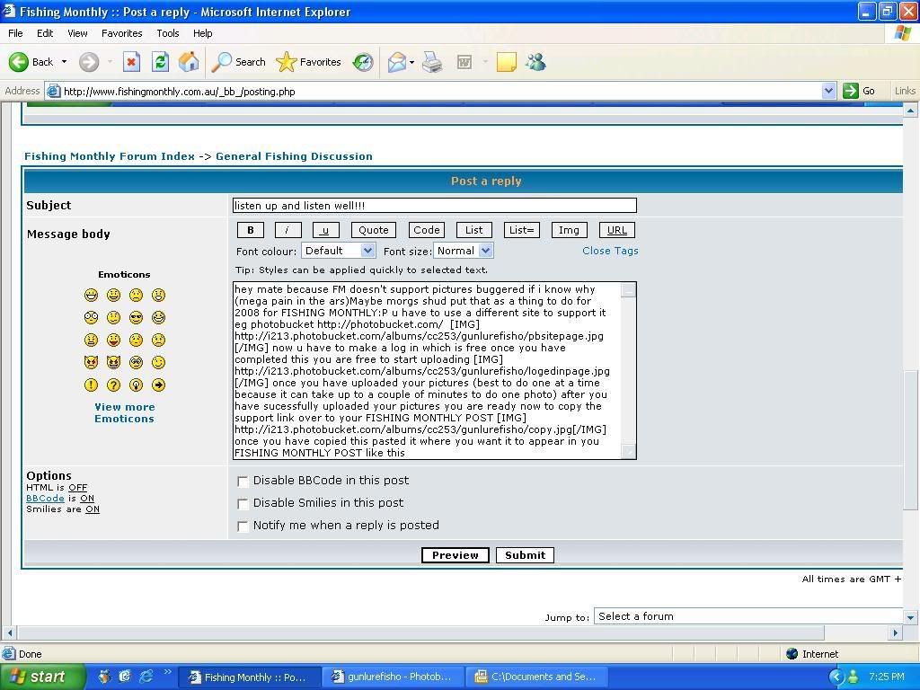The width and height of the screenshot is (920, 690).
Task: Insert the Rolling Eyes emoticon
Action: (x=137, y=363)
